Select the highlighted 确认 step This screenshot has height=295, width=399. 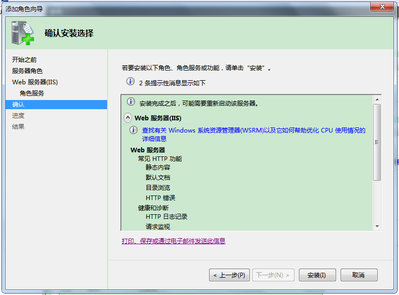click(x=56, y=105)
